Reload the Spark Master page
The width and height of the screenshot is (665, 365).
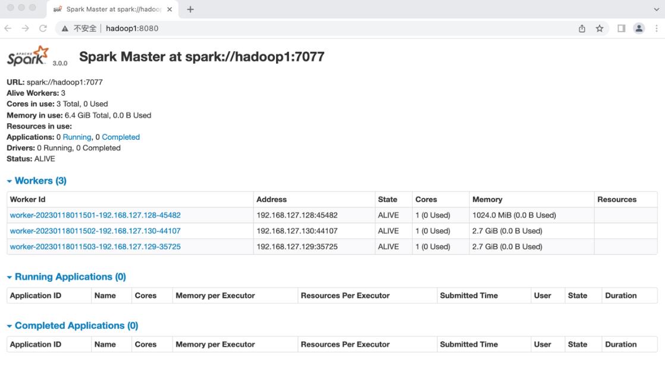click(43, 28)
